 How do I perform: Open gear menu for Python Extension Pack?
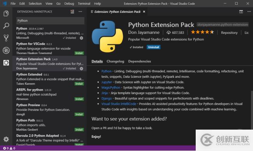tap(81, 68)
